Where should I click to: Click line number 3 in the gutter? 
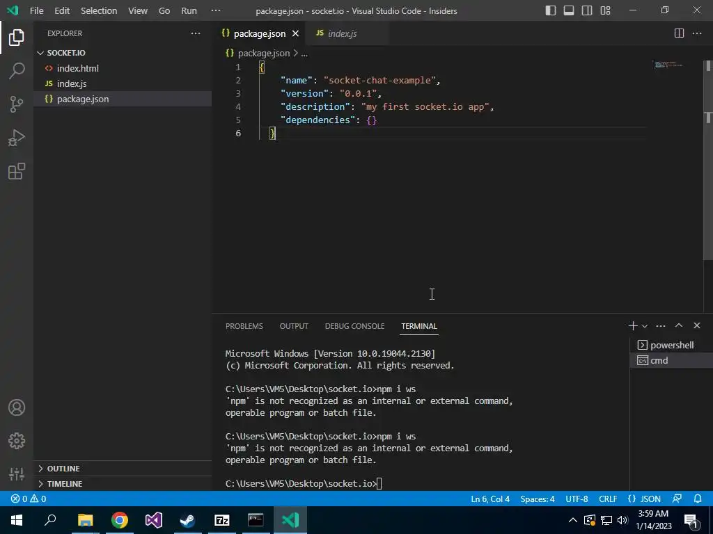tap(238, 93)
